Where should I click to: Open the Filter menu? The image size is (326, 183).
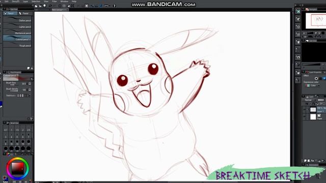[55, 1]
